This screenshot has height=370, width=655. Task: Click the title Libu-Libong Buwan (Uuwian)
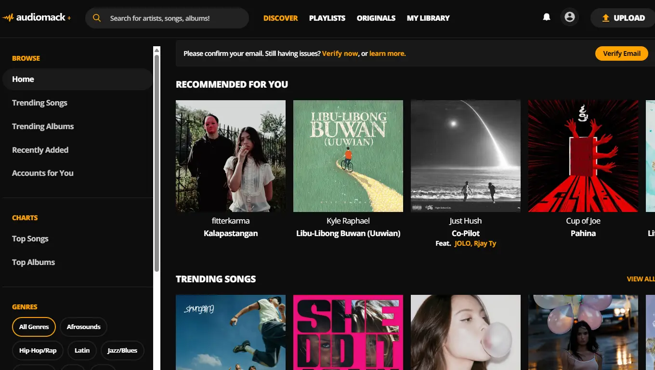click(x=348, y=233)
